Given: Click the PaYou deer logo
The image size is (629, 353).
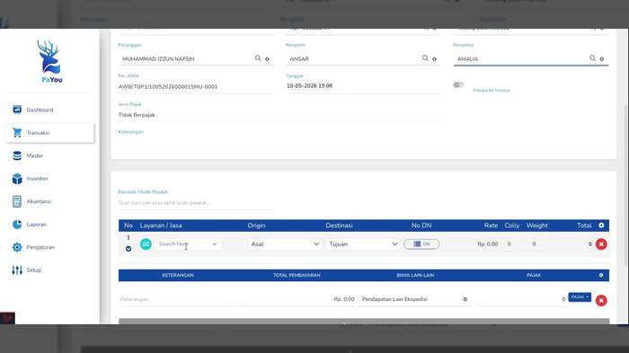Looking at the screenshot, I should [x=49, y=61].
